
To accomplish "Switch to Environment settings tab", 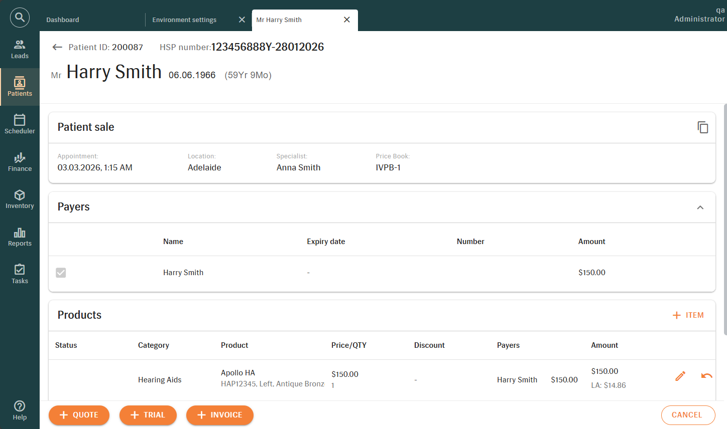I will pos(184,20).
